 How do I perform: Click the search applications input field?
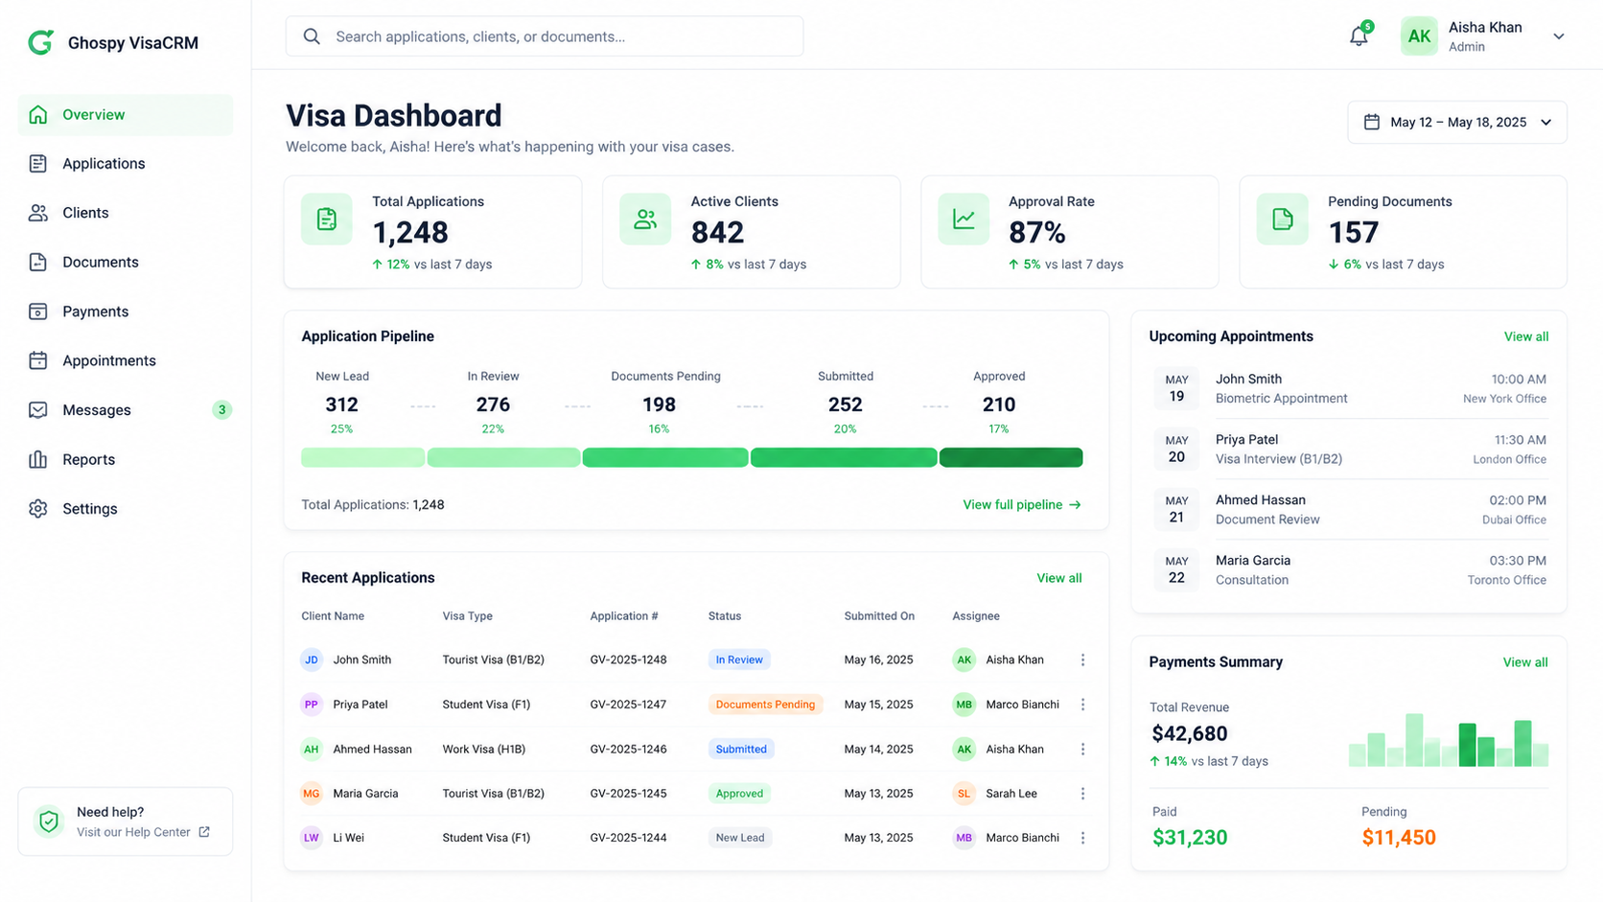pos(545,36)
